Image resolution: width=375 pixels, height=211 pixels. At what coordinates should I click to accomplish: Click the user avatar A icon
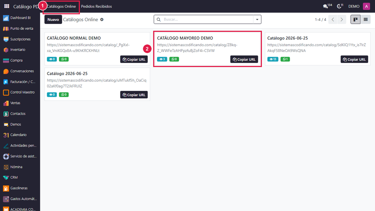366,6
